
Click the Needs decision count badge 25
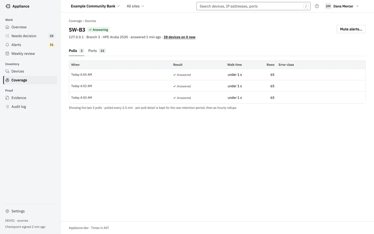click(52, 36)
